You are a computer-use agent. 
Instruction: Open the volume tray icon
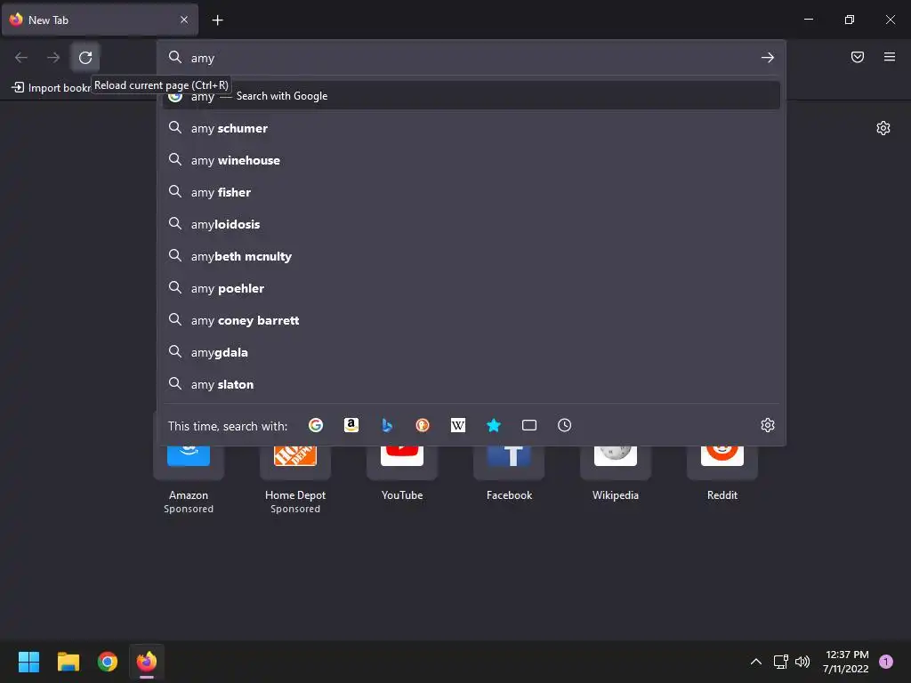[802, 662]
